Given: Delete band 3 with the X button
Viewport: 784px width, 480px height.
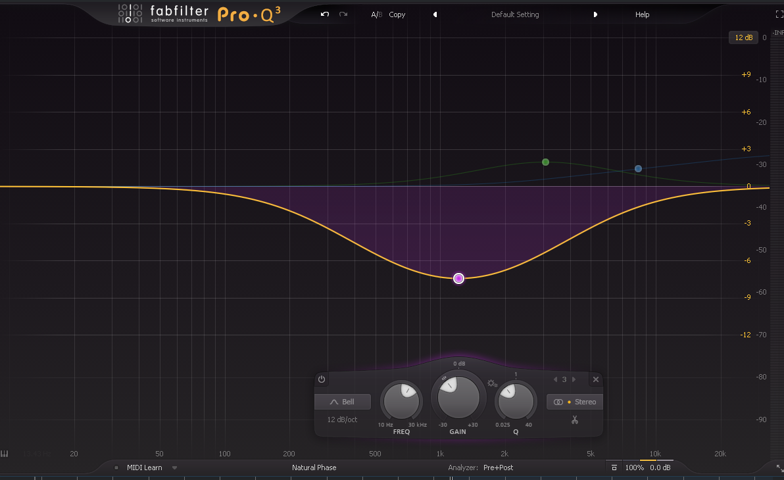Looking at the screenshot, I should click(x=595, y=379).
